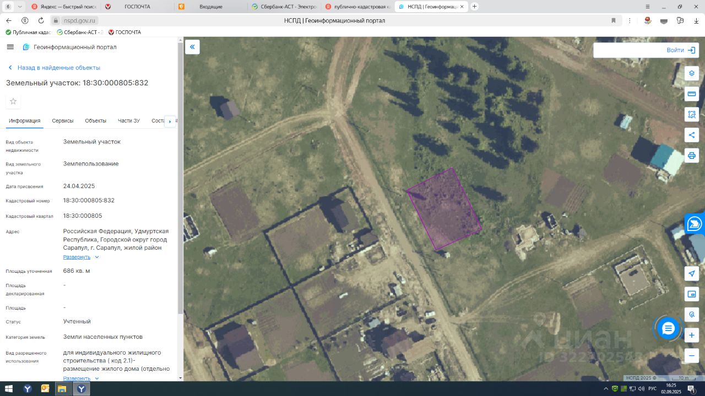Open the Публичная кадастровая bookmark

[x=29, y=32]
